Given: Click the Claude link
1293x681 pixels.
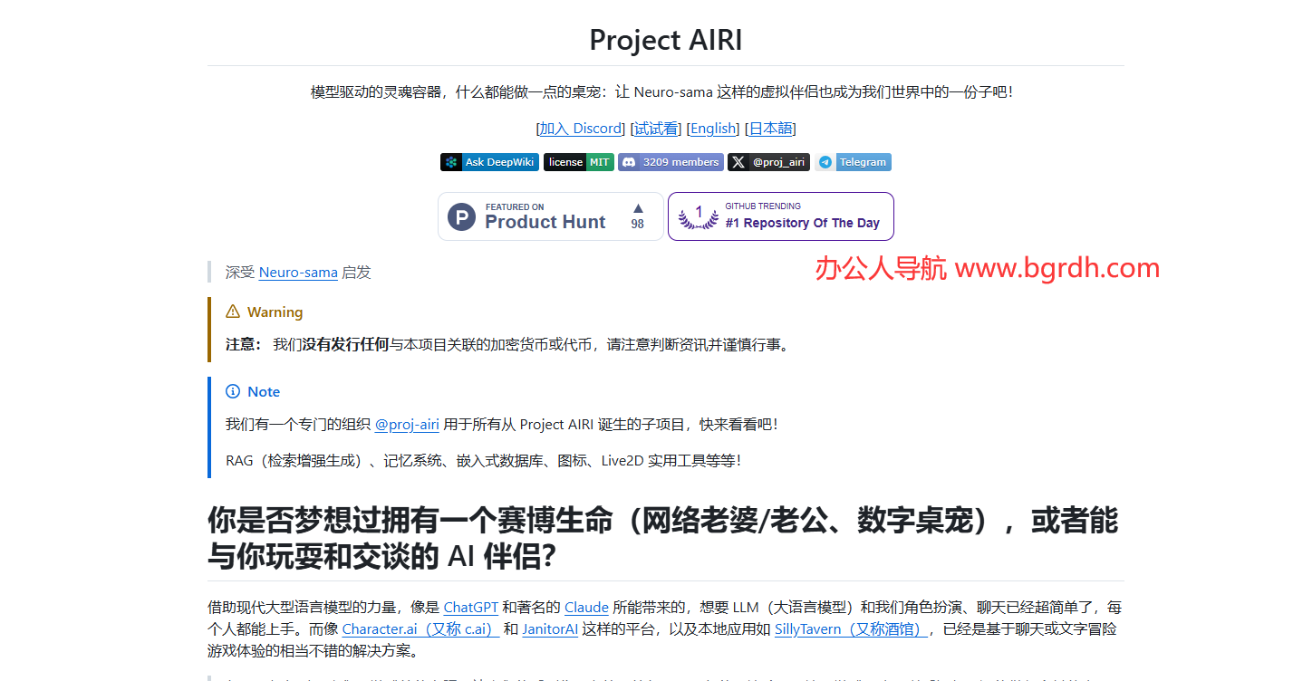Looking at the screenshot, I should (x=586, y=607).
